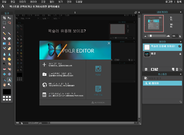The height and width of the screenshot is (135, 184).
Task: Open layer styles in Layers panel
Action: [x=157, y=69]
